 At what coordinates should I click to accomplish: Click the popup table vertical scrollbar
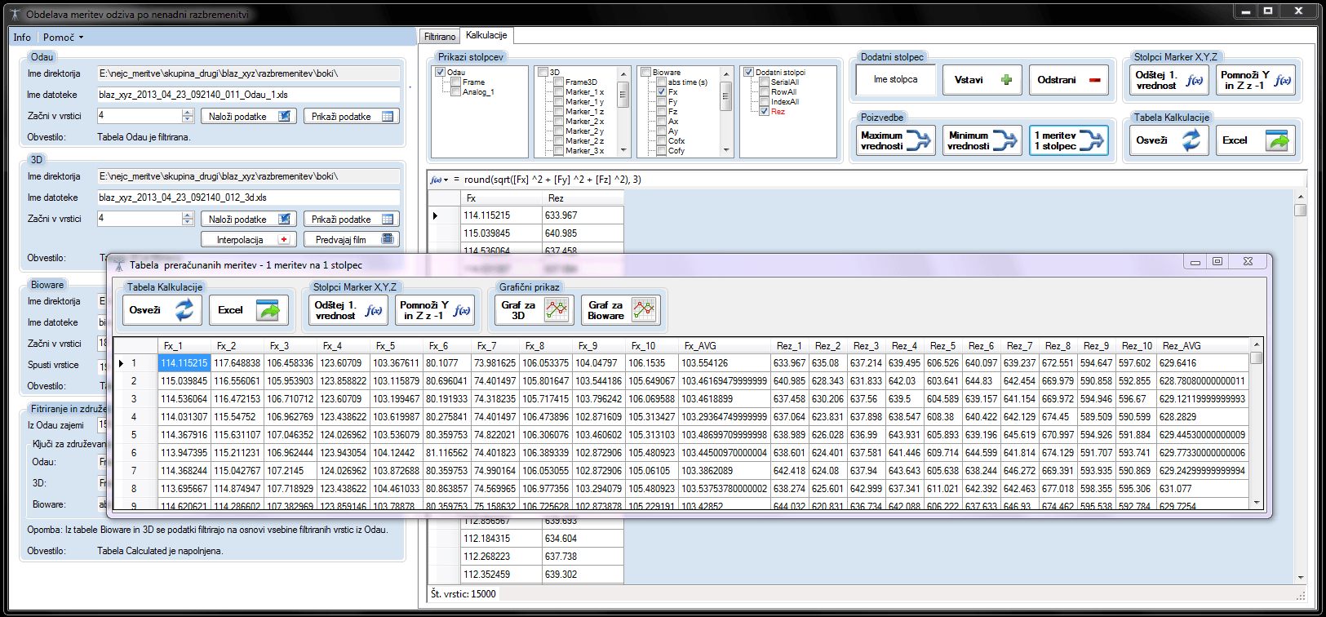tap(1257, 424)
